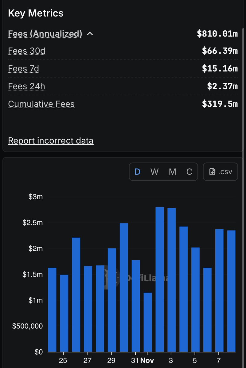Click the $3m y-axis label
This screenshot has height=368, width=246.
(36, 197)
